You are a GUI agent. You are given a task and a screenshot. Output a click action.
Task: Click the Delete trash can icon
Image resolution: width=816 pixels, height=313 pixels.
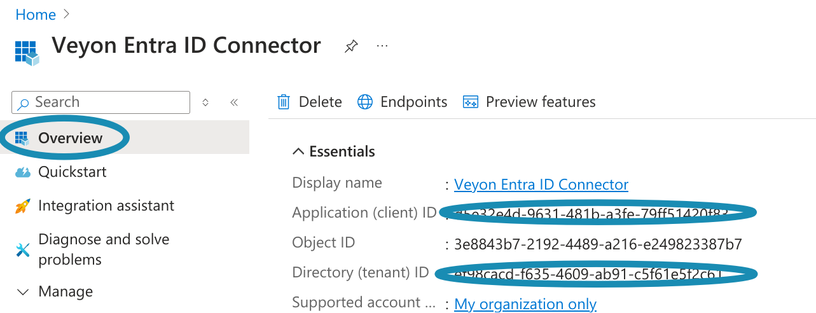pyautogui.click(x=284, y=102)
